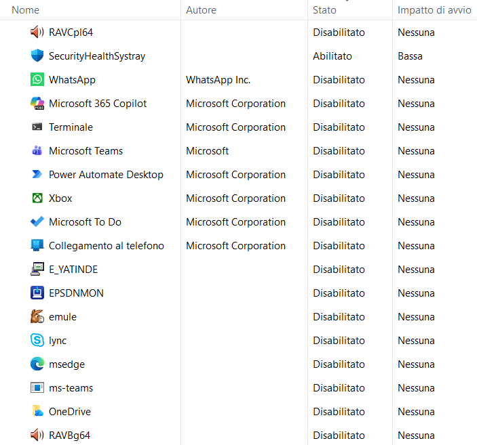Click the EPSDNMON icon
The height and width of the screenshot is (445, 477).
point(37,293)
